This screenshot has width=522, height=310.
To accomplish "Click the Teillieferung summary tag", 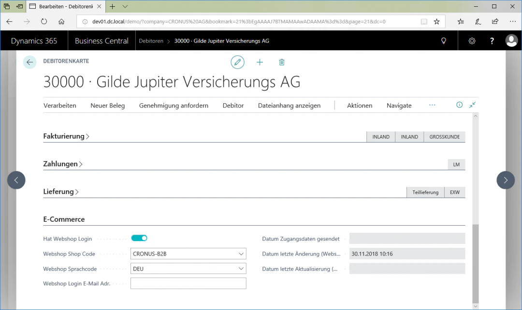I will coord(425,192).
